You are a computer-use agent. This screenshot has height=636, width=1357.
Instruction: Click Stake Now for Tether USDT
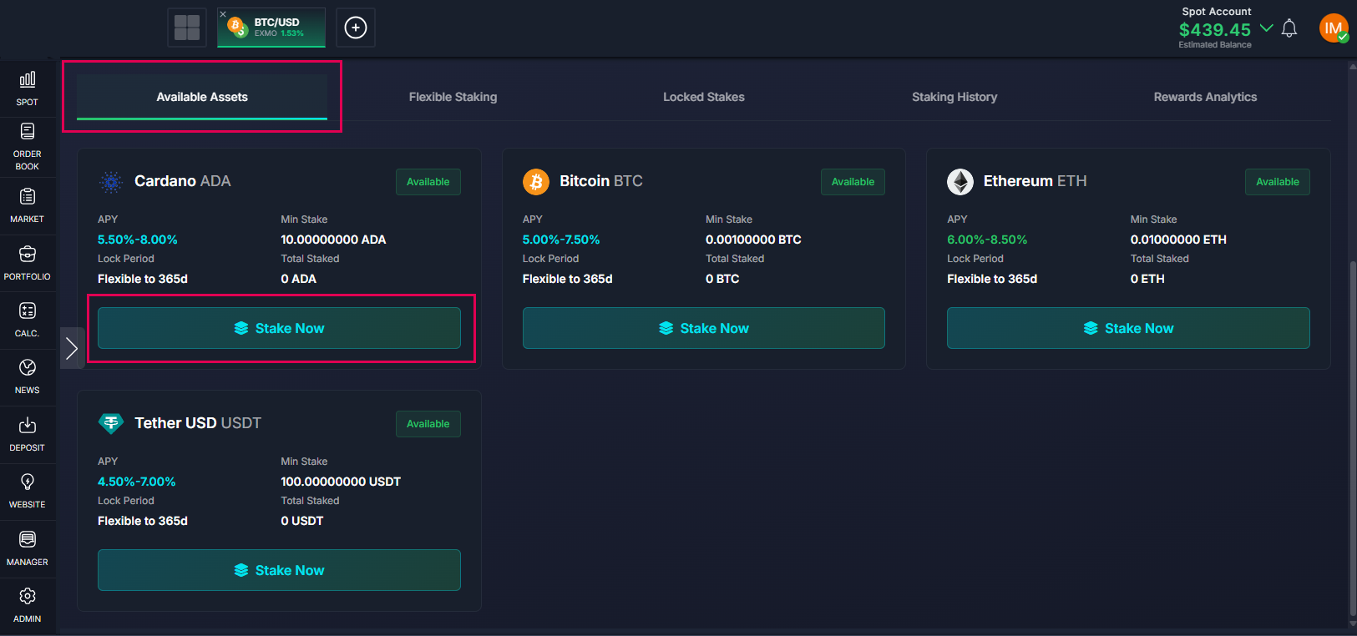pos(279,570)
